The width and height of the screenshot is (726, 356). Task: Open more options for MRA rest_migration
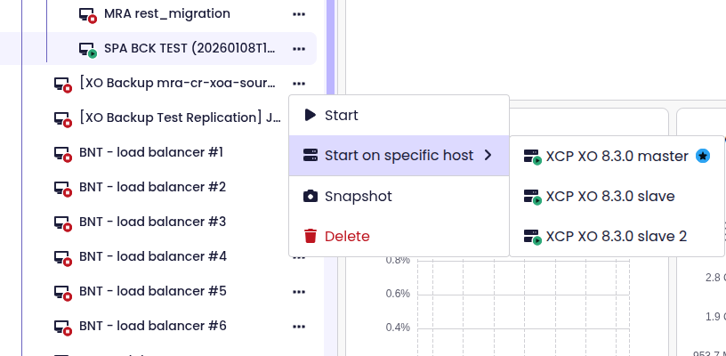tap(299, 14)
